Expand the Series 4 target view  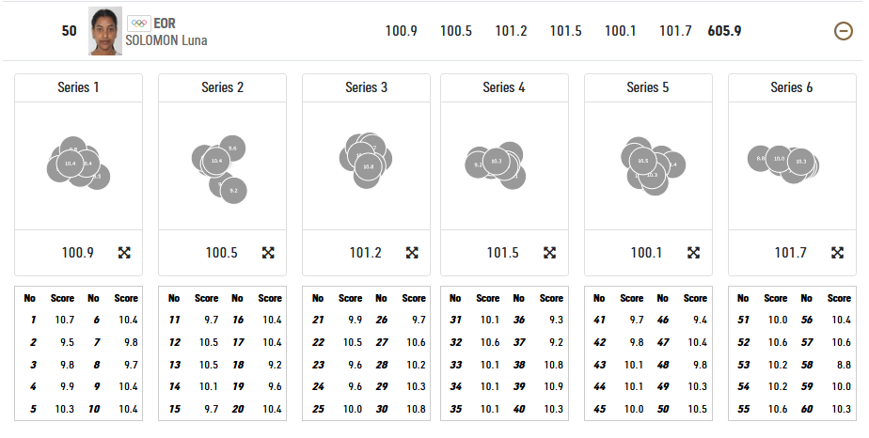point(550,253)
